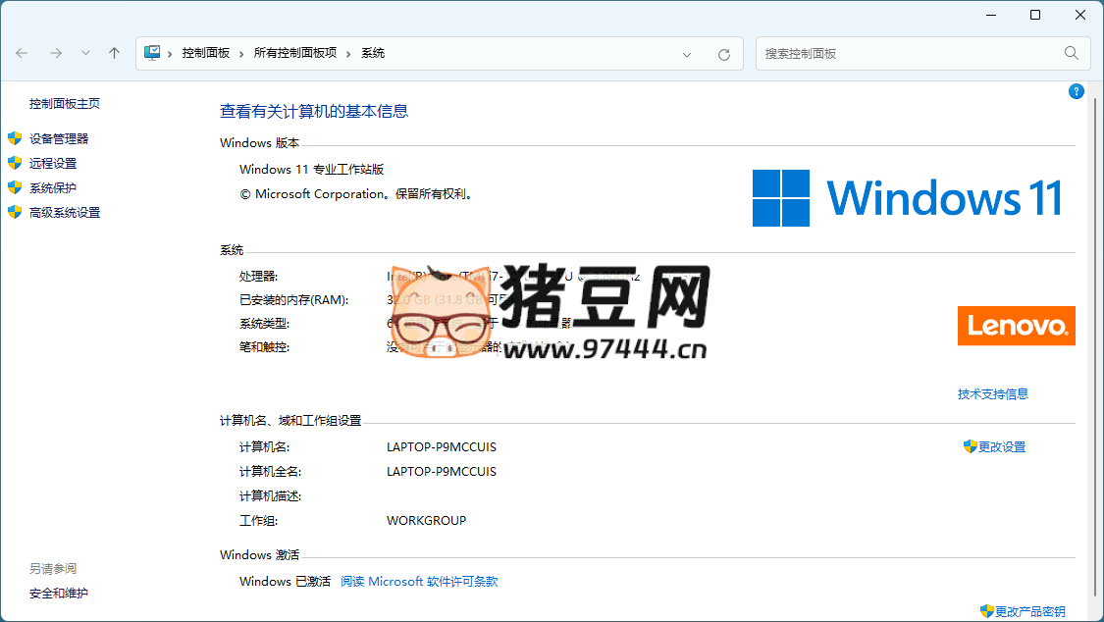Image resolution: width=1104 pixels, height=622 pixels.
Task: Click the 远程设置 shield icon
Action: coord(14,163)
